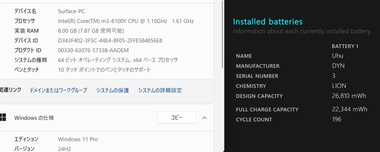Click the BATTERY 1 column header
The image size is (380, 152).
[x=345, y=46]
